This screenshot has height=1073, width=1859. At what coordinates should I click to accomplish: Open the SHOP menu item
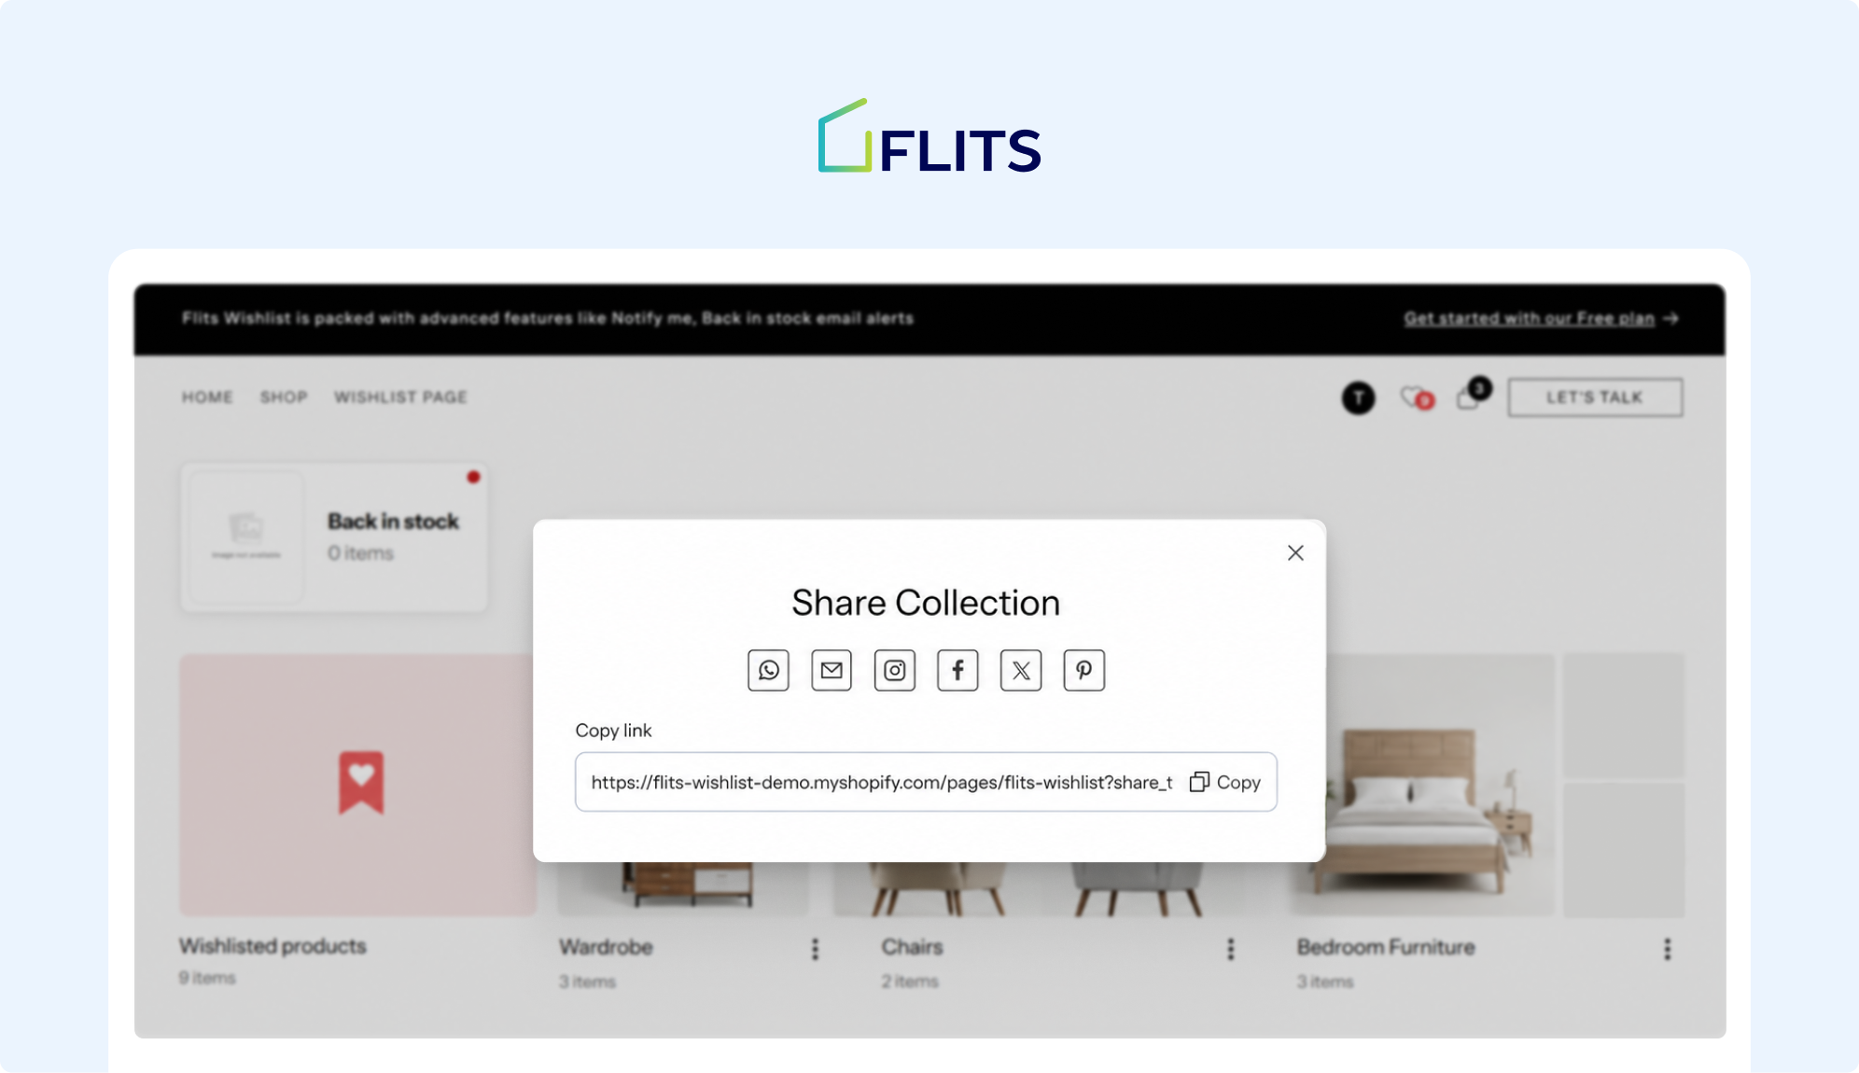pos(284,397)
